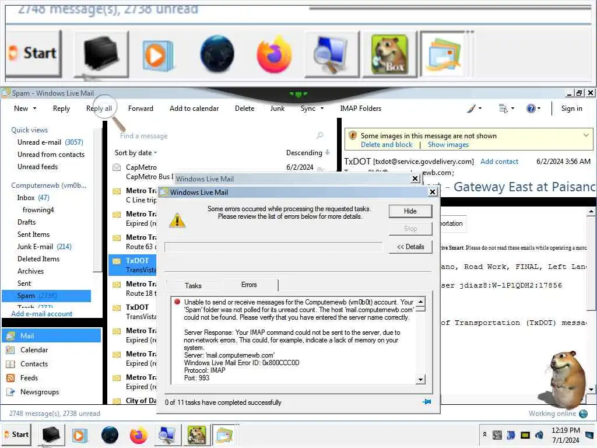This screenshot has width=597, height=448.
Task: Expand the images warning bar chevron
Action: point(586,135)
